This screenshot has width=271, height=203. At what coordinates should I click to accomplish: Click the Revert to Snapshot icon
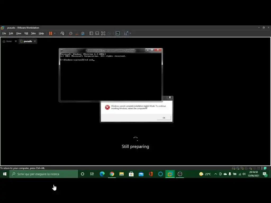[x=77, y=33]
